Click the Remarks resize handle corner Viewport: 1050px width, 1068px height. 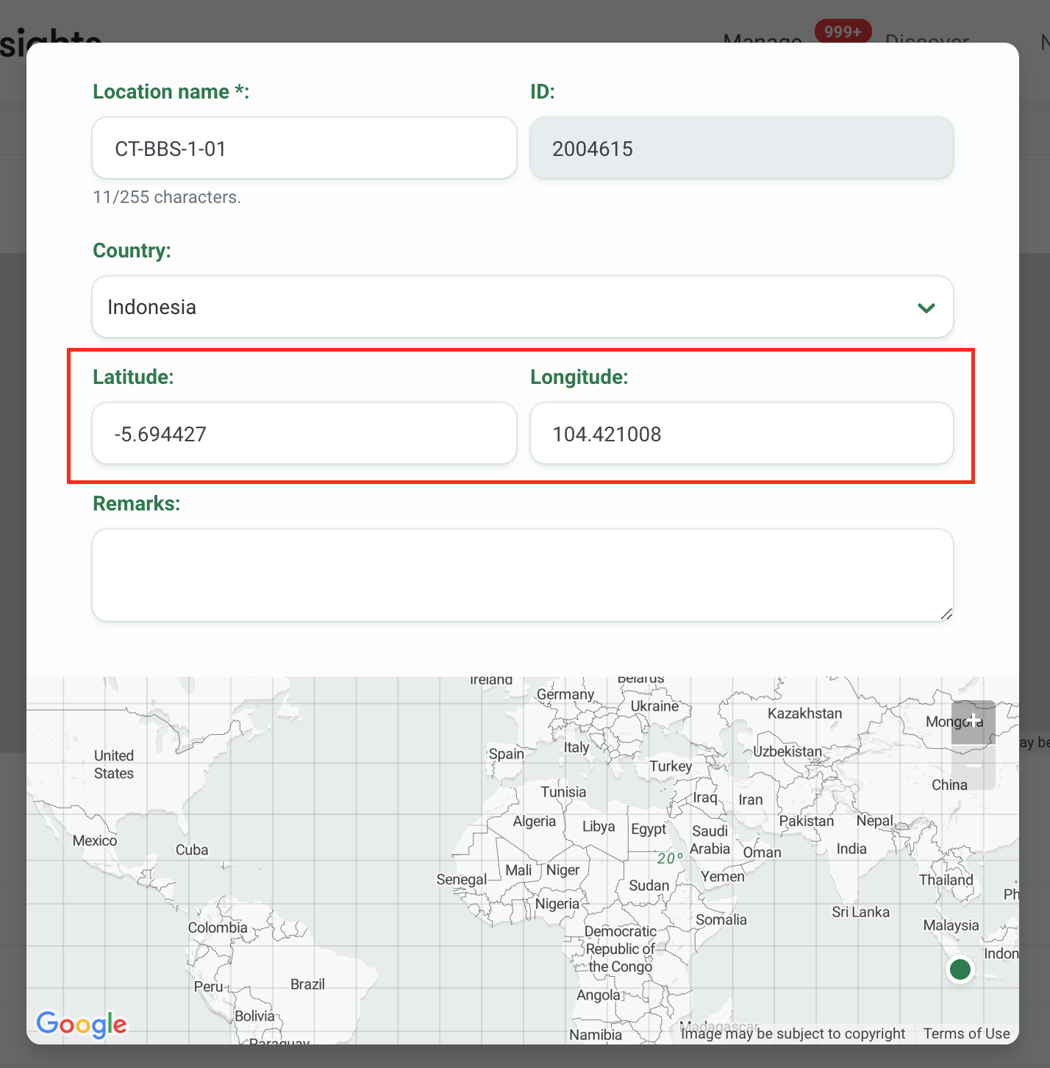pyautogui.click(x=946, y=614)
